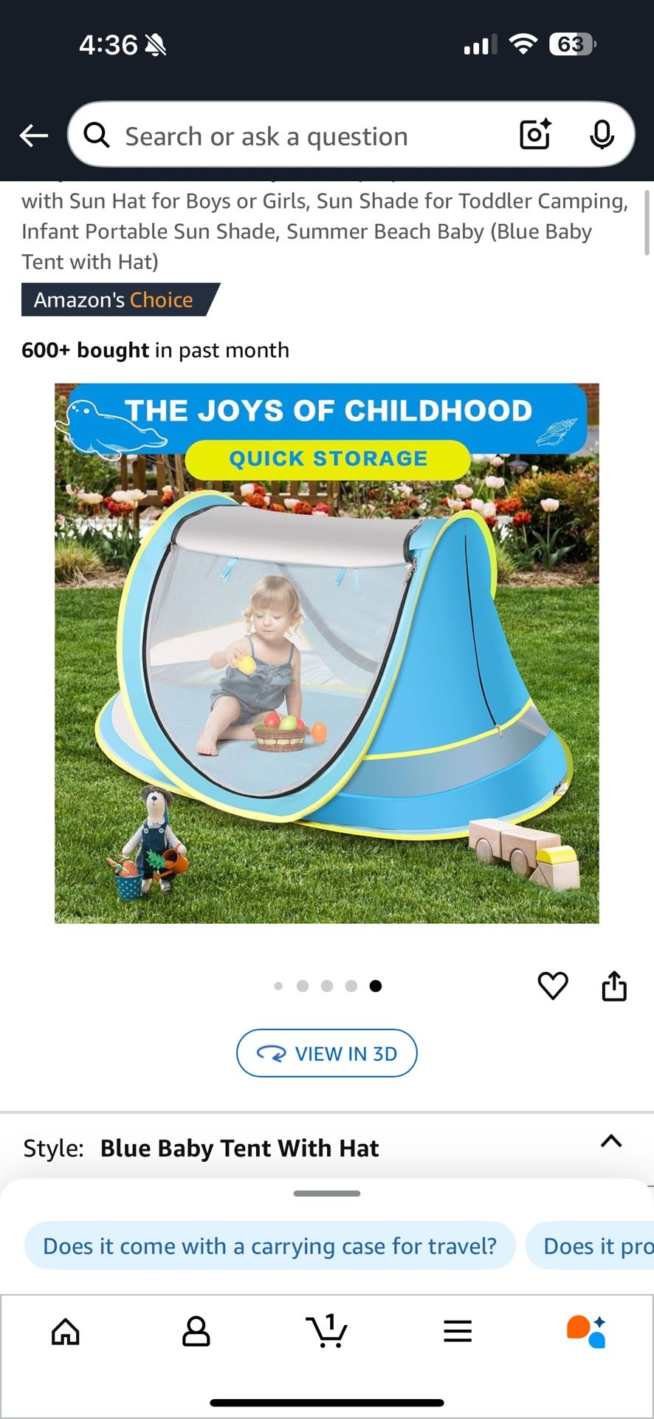Tap 'Does it come with a carrying case' suggestion
Viewport: 654px width, 1419px height.
tap(270, 1246)
